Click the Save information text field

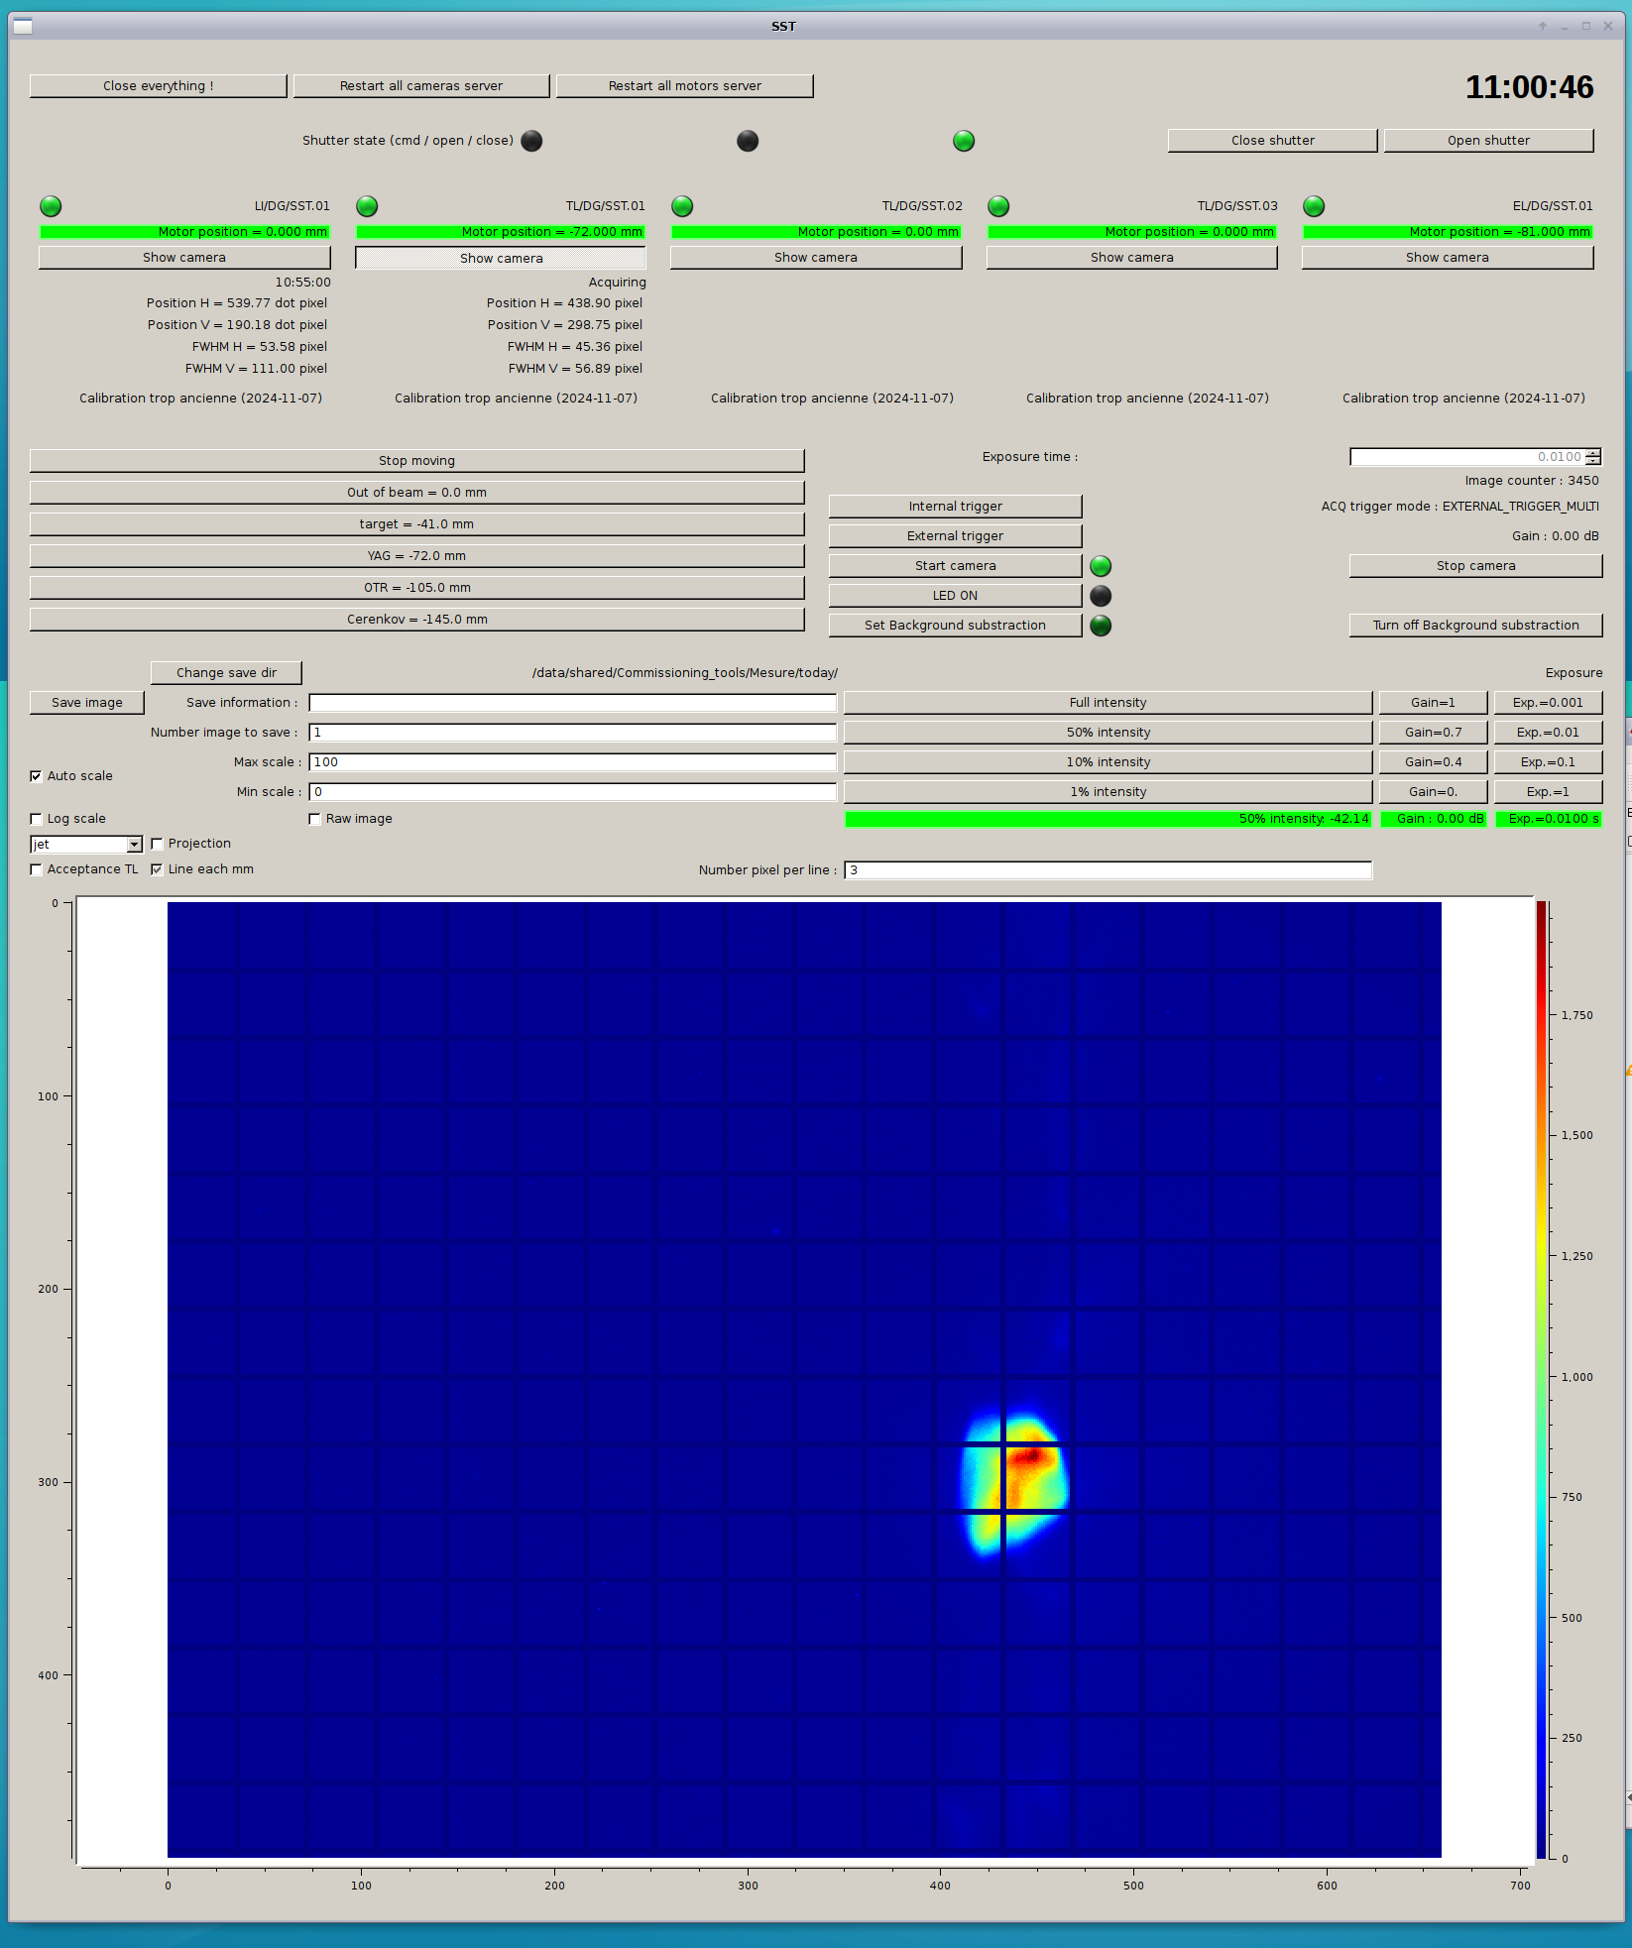pos(572,703)
